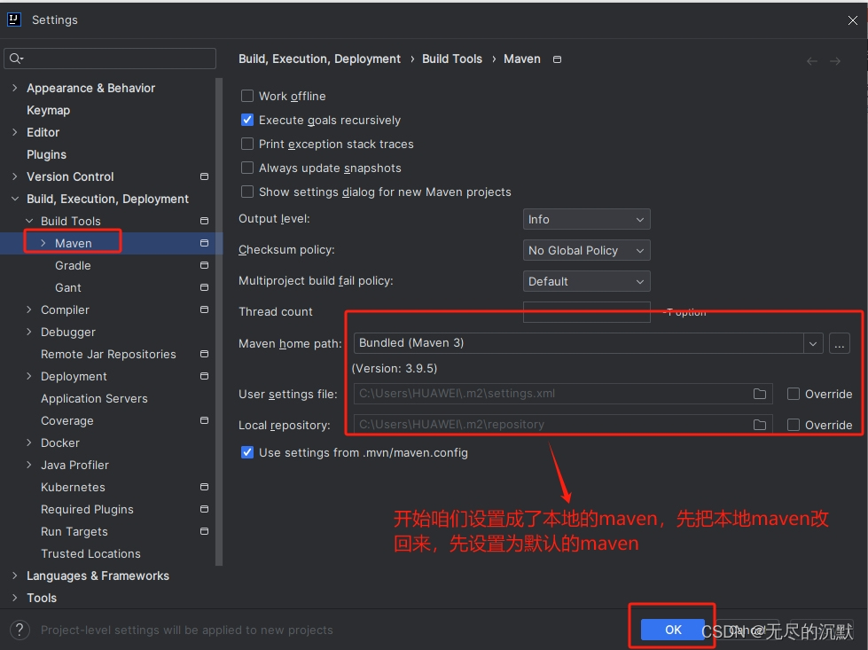Browse folder for Local repository

(760, 425)
